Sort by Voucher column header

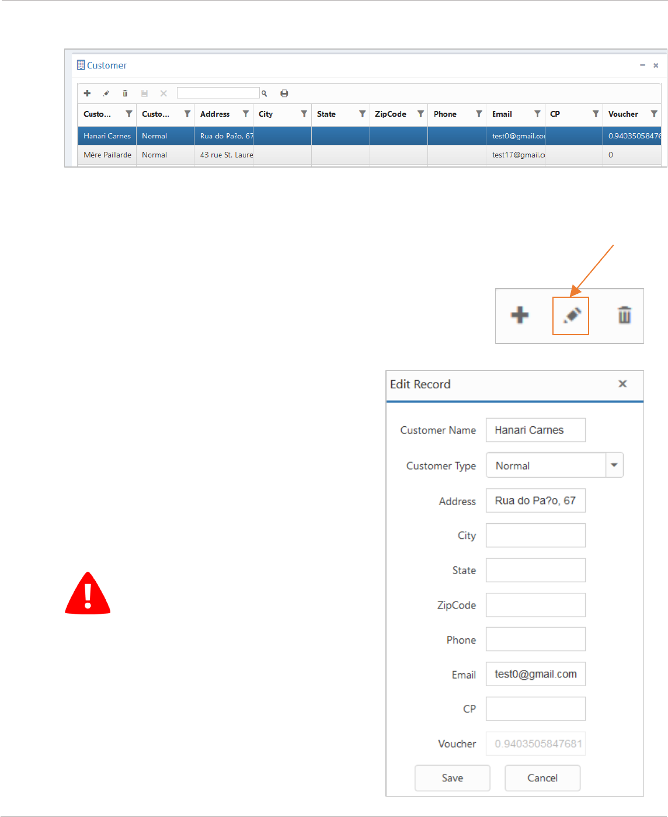point(623,114)
